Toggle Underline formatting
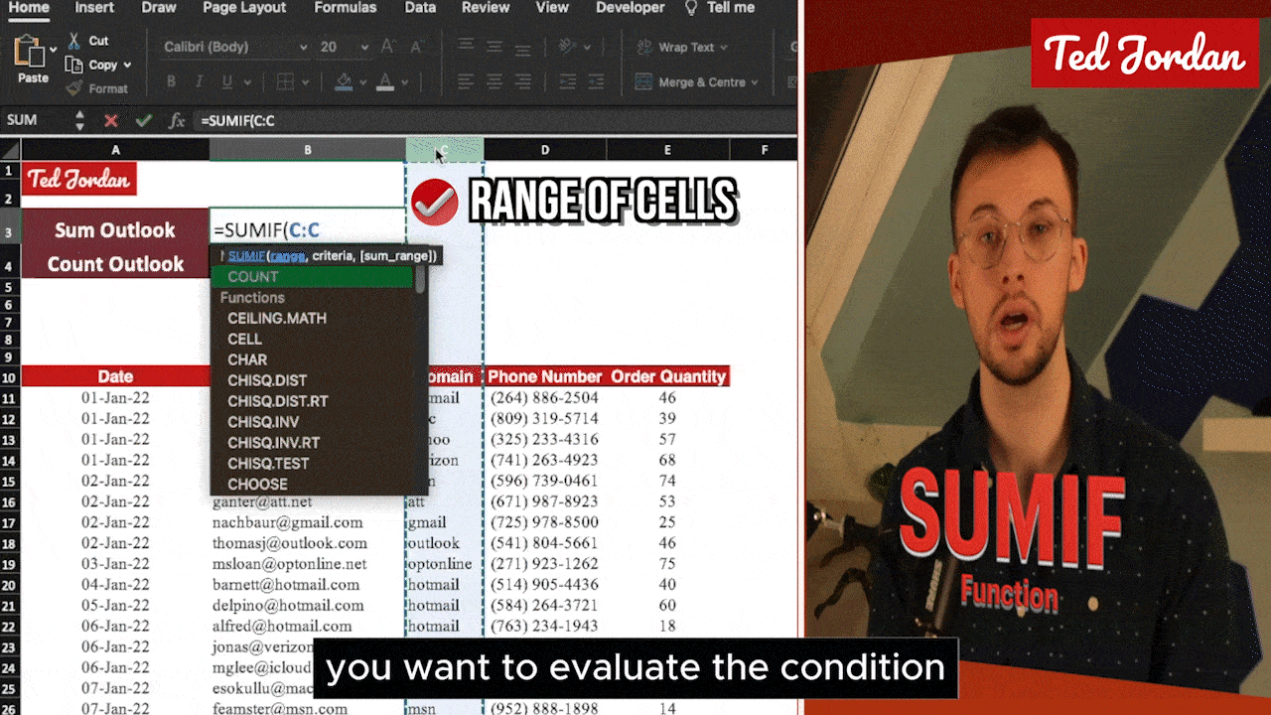This screenshot has width=1271, height=715. pyautogui.click(x=227, y=82)
